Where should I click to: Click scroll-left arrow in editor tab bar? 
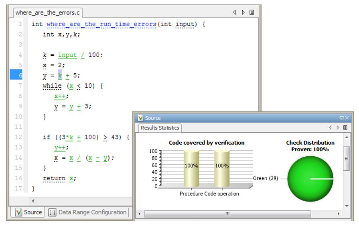[x=234, y=12]
